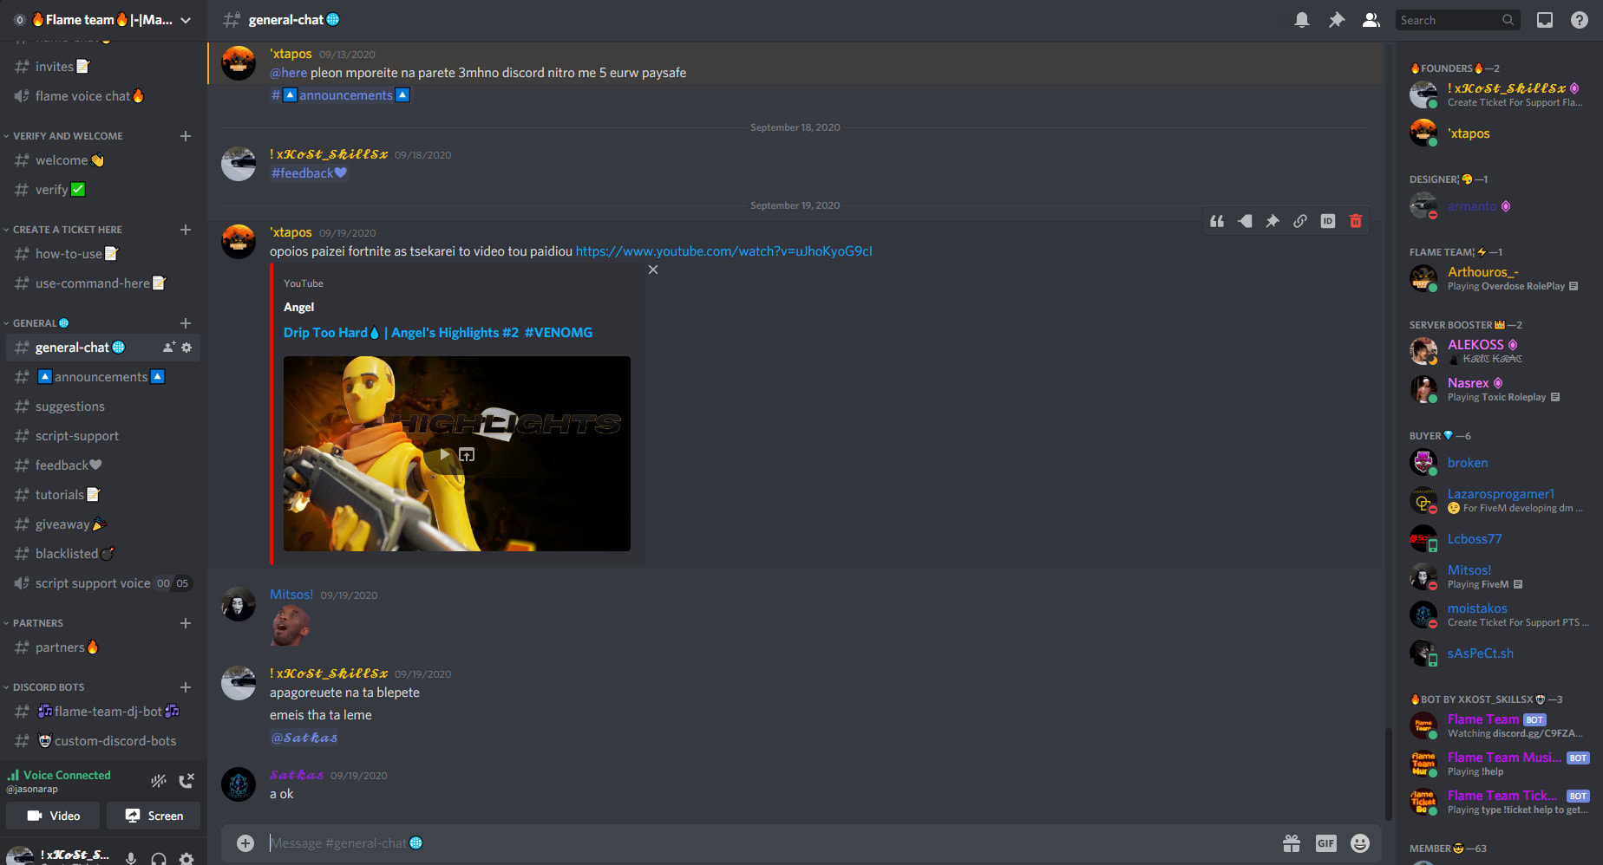Pin xtapos's YouTube message via pin icon
This screenshot has height=865, width=1603.
coord(1273,221)
